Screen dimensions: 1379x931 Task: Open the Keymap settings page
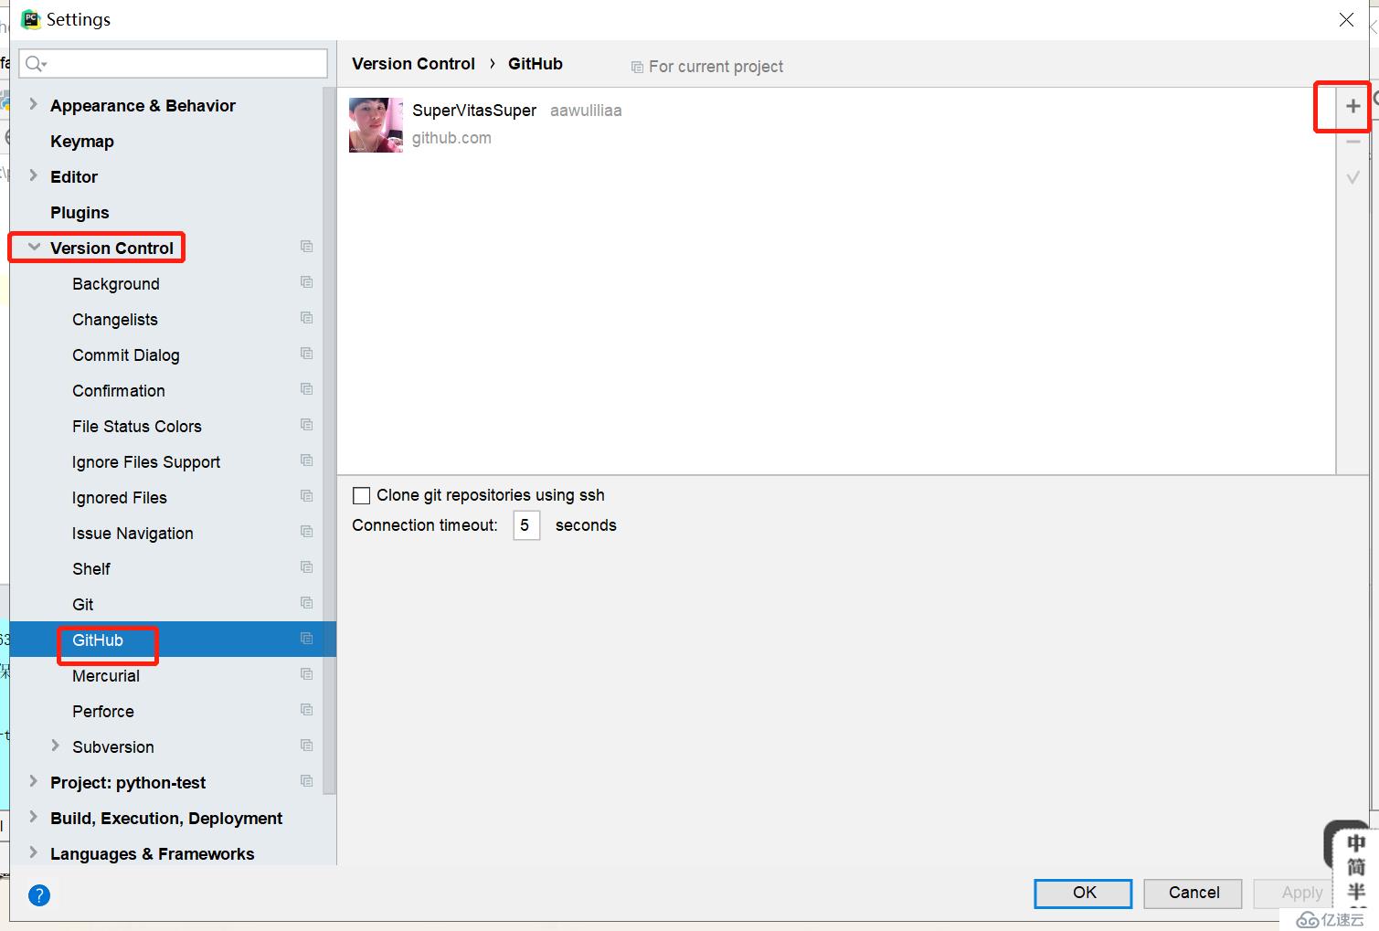point(82,142)
